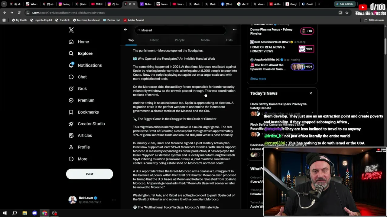Image resolution: width=387 pixels, height=217 pixels.
Task: Open Discord from the taskbar
Action: [34, 213]
